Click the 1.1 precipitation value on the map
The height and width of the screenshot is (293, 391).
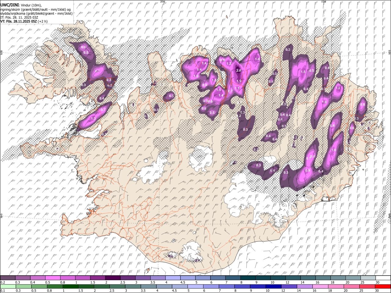click(237, 88)
